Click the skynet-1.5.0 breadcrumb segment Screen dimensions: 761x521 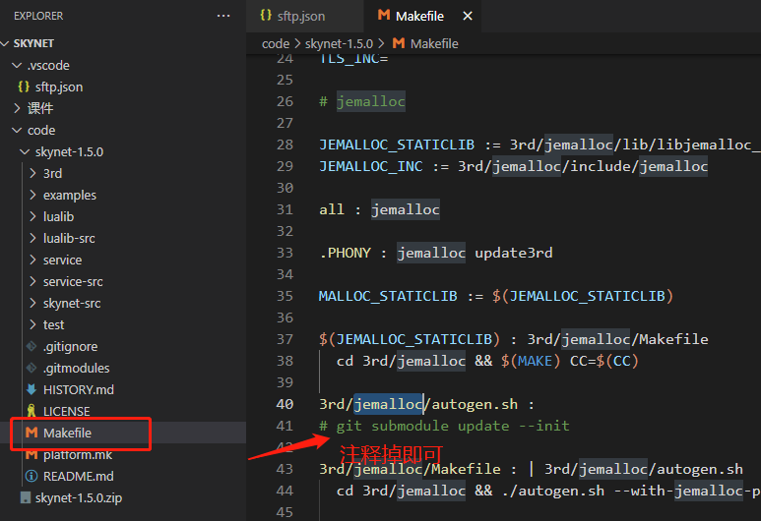[339, 43]
